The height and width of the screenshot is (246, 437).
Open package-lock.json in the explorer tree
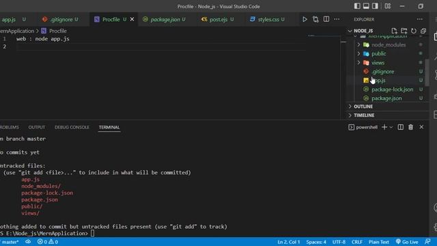pyautogui.click(x=392, y=90)
